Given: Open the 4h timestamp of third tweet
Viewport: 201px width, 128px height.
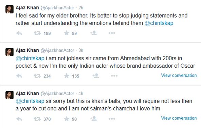Looking at the screenshot, I should (x=81, y=93).
